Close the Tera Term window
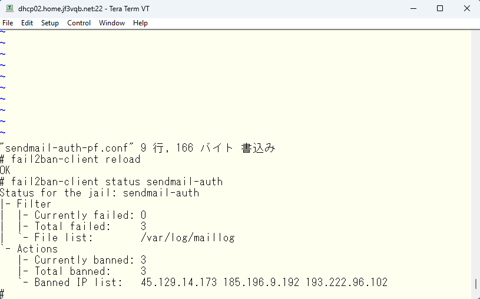 (467, 9)
